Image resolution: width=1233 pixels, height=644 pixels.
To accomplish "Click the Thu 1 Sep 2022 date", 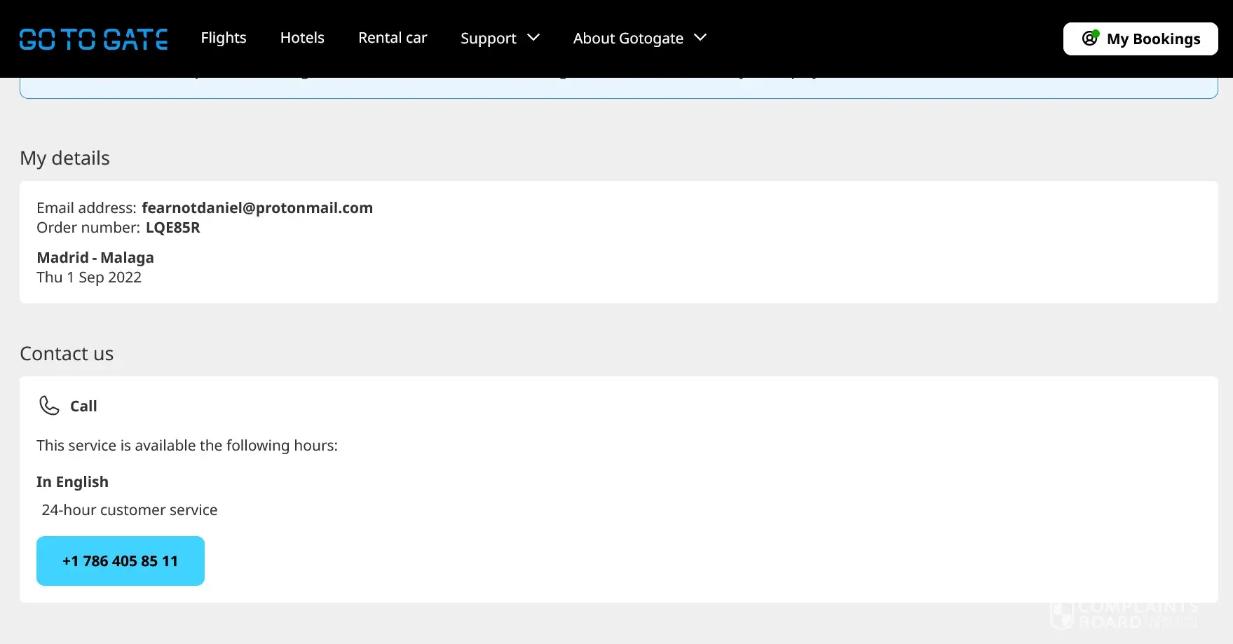I will click(89, 278).
